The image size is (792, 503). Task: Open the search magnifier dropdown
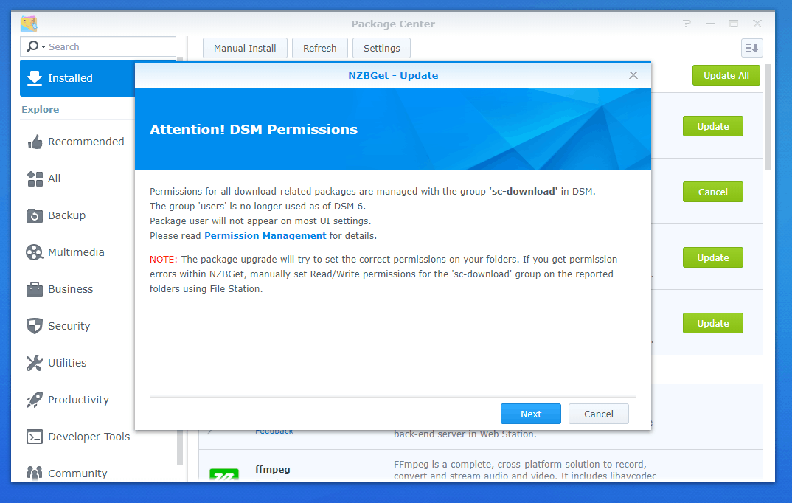coord(35,46)
